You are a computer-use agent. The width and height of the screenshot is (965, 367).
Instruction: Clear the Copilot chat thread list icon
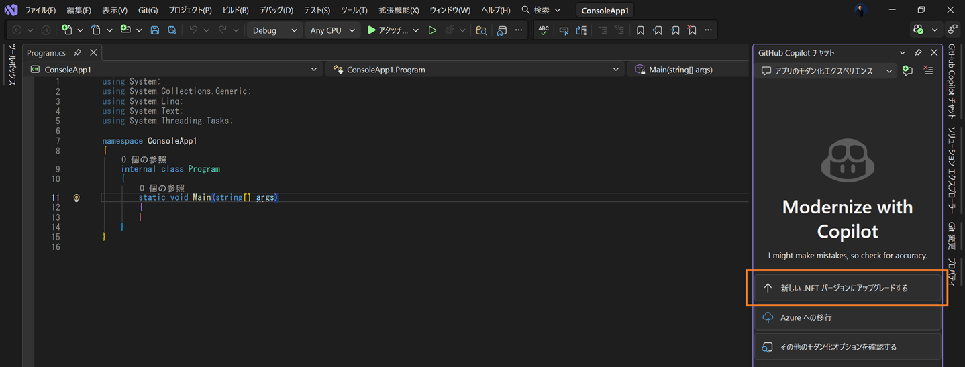pos(928,70)
